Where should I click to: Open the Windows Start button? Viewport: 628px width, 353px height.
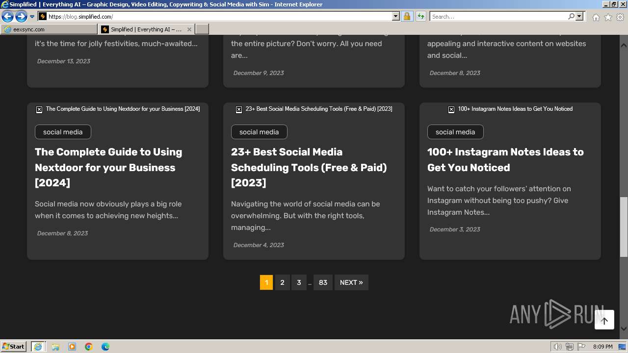pos(14,347)
